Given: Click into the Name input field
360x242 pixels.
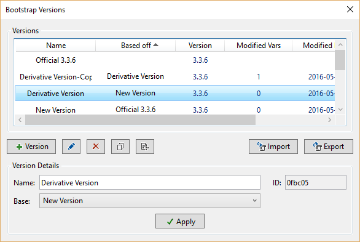Looking at the screenshot, I should pos(150,183).
